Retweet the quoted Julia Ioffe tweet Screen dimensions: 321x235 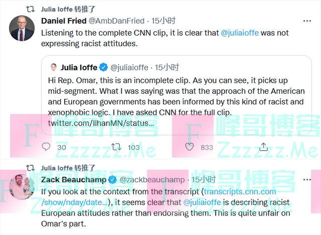[116, 147]
